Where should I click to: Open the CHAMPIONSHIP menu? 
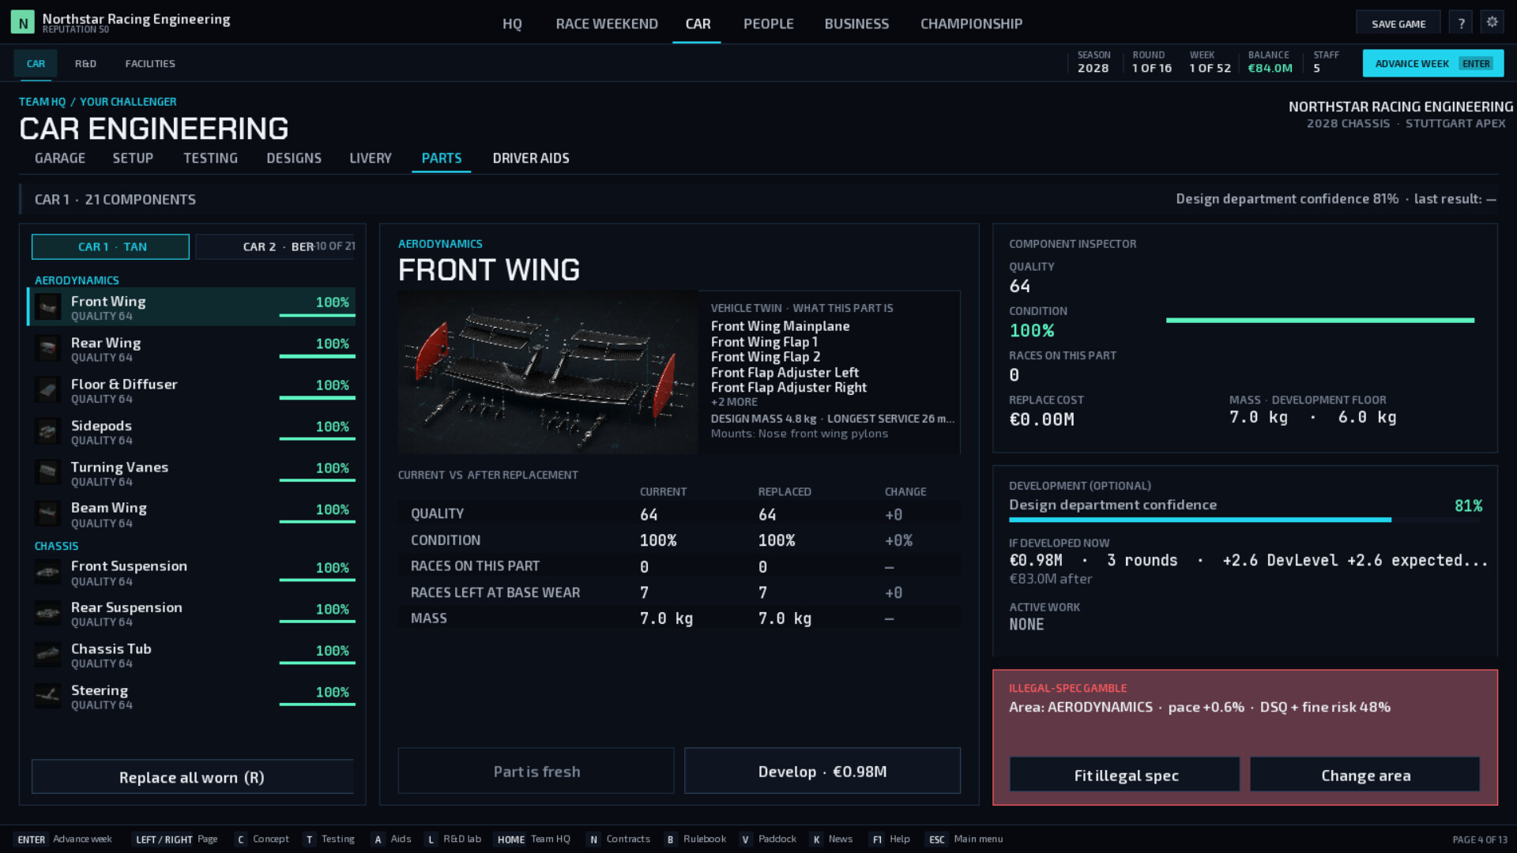pyautogui.click(x=971, y=24)
